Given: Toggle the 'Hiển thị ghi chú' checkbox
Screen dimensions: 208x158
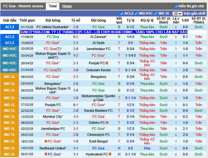Looking at the screenshot, I should [176, 6].
